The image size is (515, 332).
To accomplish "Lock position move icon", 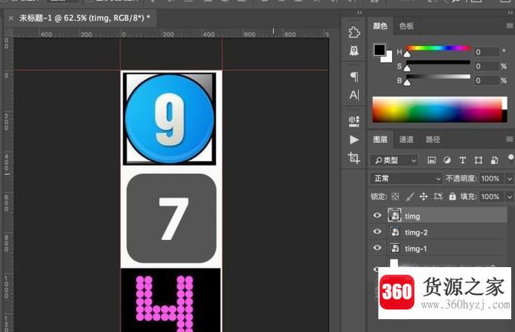I will [x=424, y=196].
